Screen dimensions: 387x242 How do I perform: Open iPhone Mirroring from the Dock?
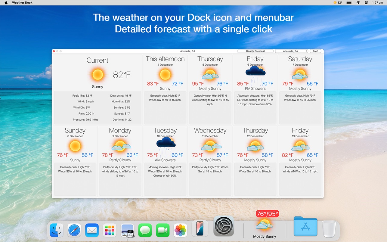point(200,228)
